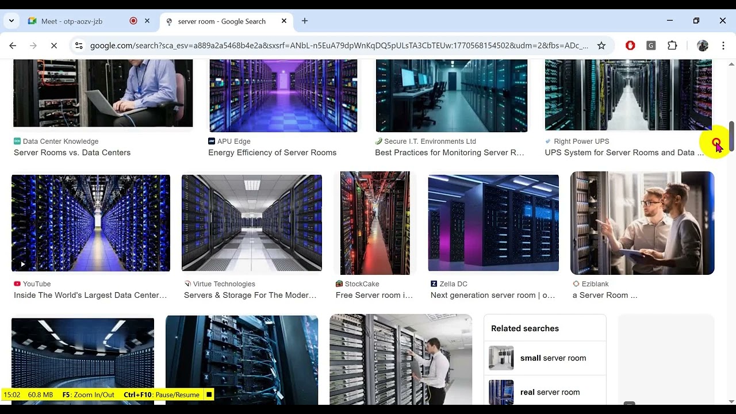Click the play icon on YouTube thumbnail

[22, 264]
